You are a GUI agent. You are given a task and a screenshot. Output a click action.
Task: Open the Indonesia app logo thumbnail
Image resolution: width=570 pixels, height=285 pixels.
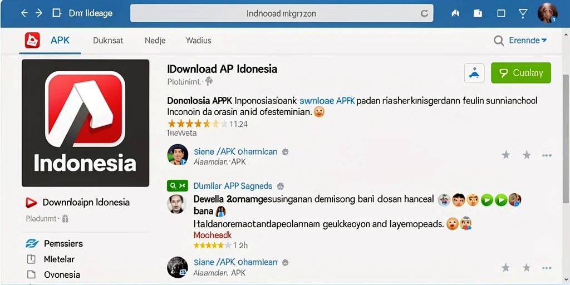85,123
